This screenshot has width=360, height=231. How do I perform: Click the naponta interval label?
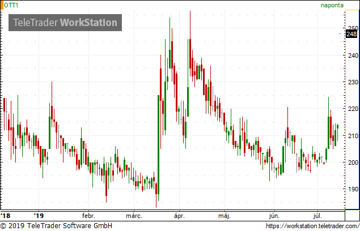(332, 5)
